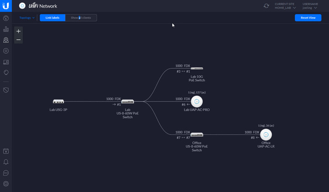This screenshot has height=192, width=329.
Task: Open the Threat Management shield icon
Action: [x=6, y=90]
